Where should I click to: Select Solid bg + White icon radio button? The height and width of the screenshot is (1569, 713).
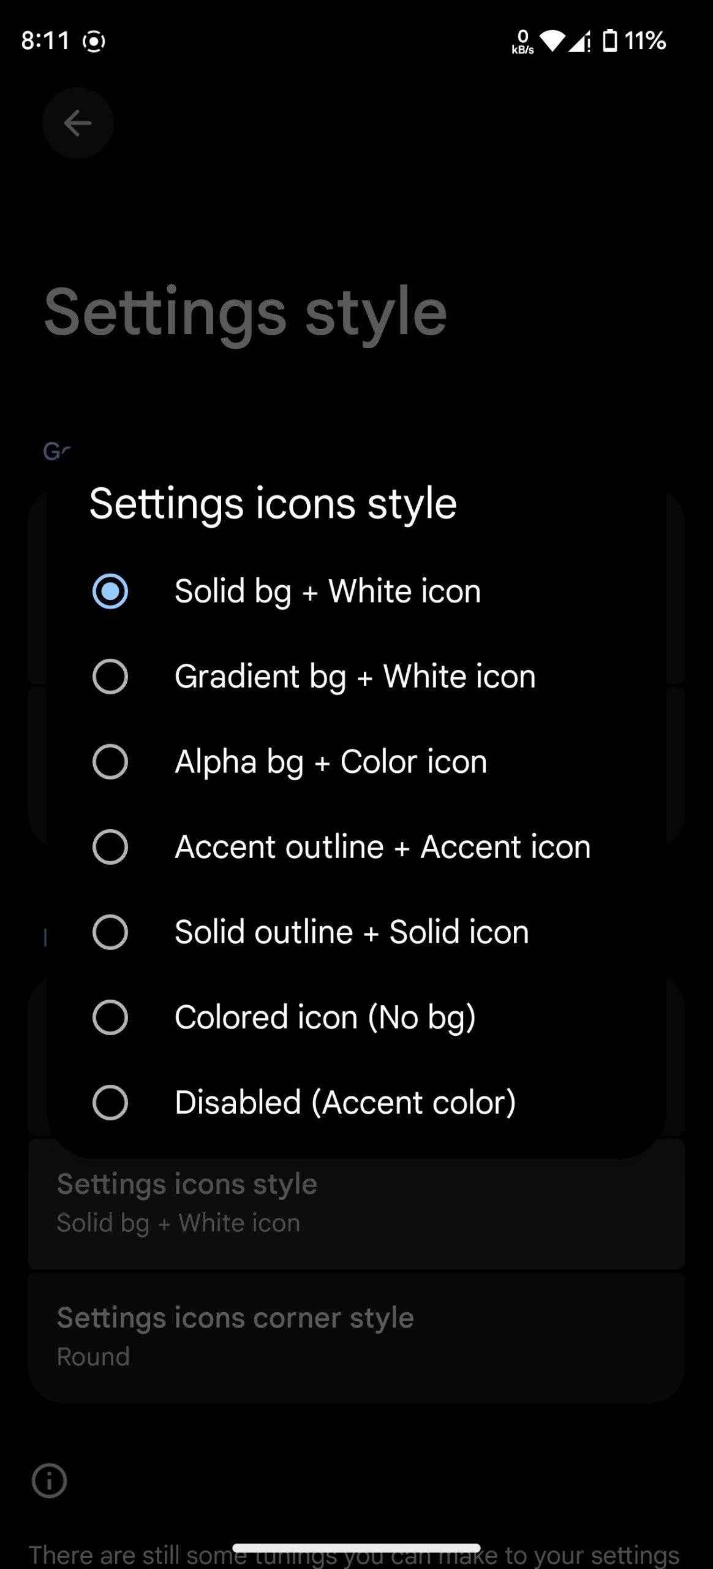pyautogui.click(x=110, y=591)
